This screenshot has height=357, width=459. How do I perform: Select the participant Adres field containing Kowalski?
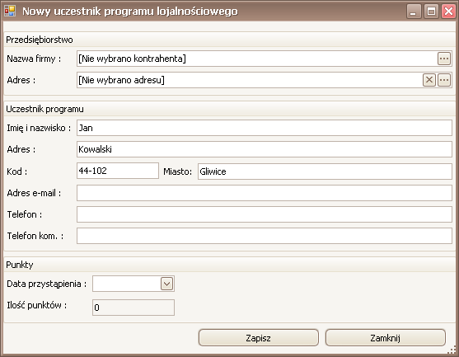[x=265, y=149]
